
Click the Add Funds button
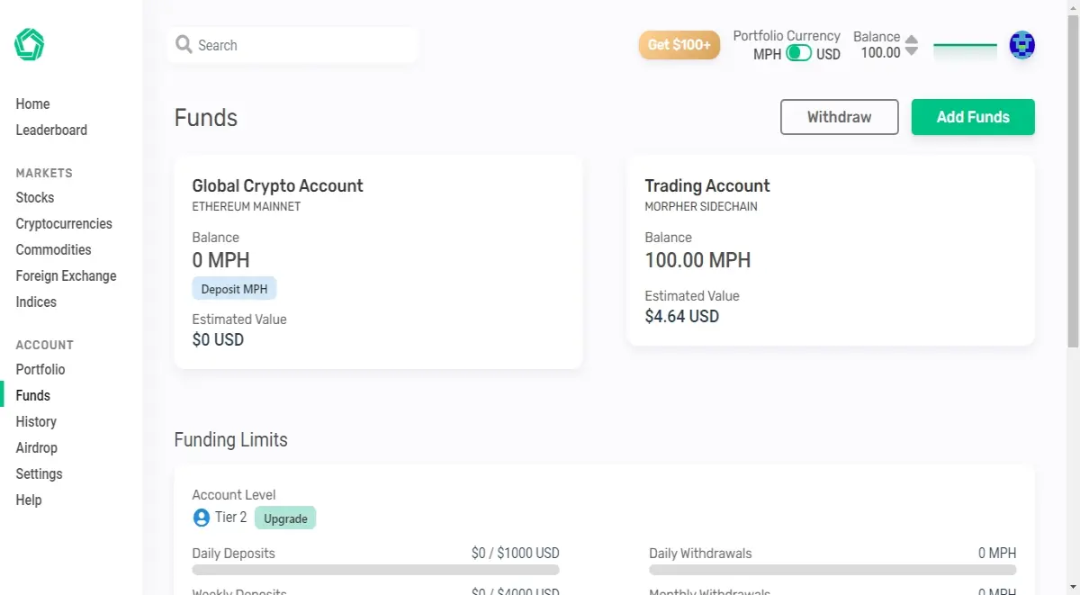[x=973, y=117]
